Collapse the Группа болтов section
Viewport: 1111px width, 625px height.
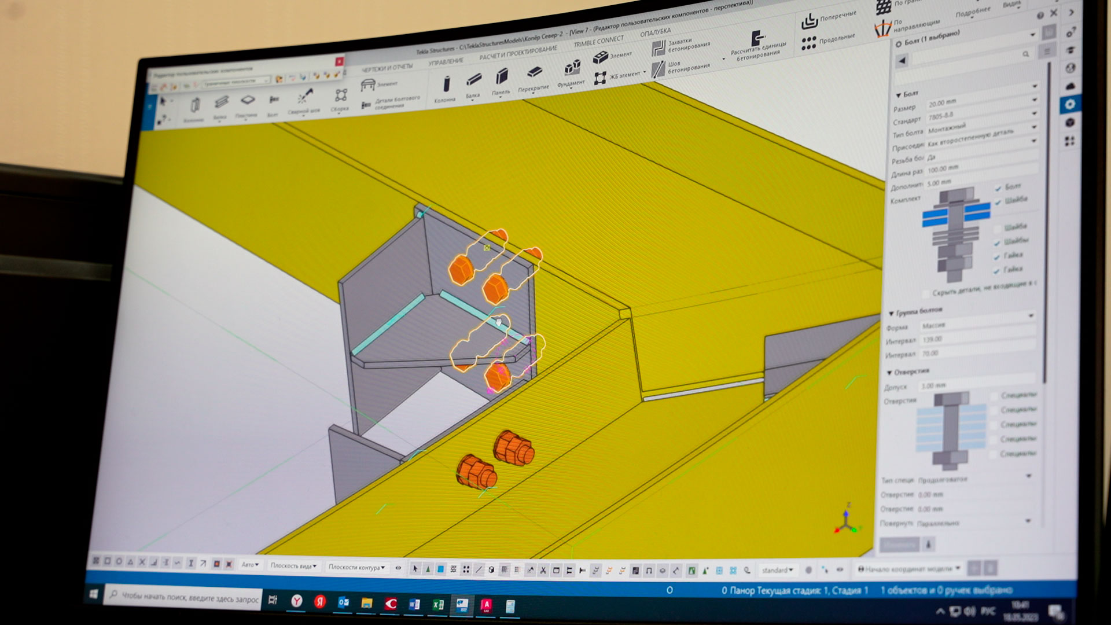point(892,313)
